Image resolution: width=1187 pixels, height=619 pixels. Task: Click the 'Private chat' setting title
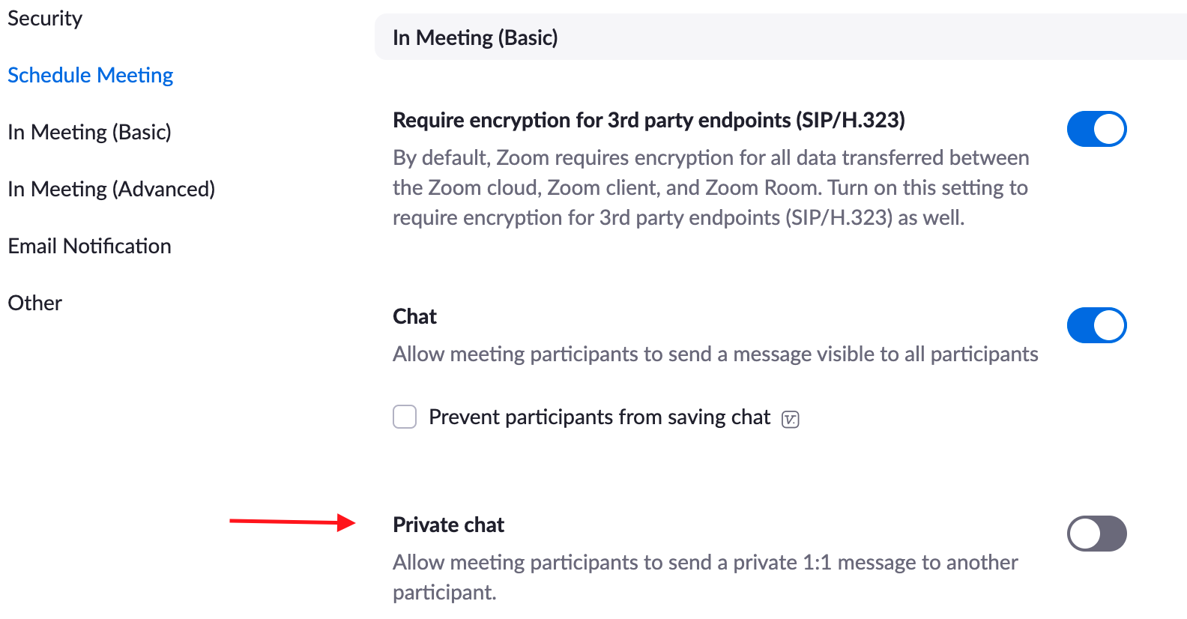(448, 525)
